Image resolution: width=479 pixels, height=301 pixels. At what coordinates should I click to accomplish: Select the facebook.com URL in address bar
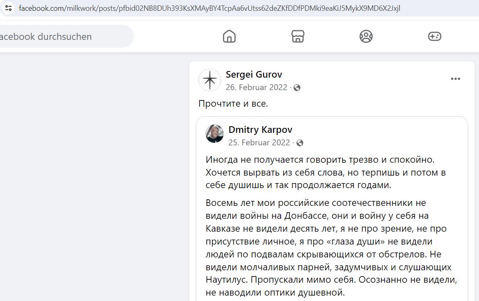click(209, 8)
